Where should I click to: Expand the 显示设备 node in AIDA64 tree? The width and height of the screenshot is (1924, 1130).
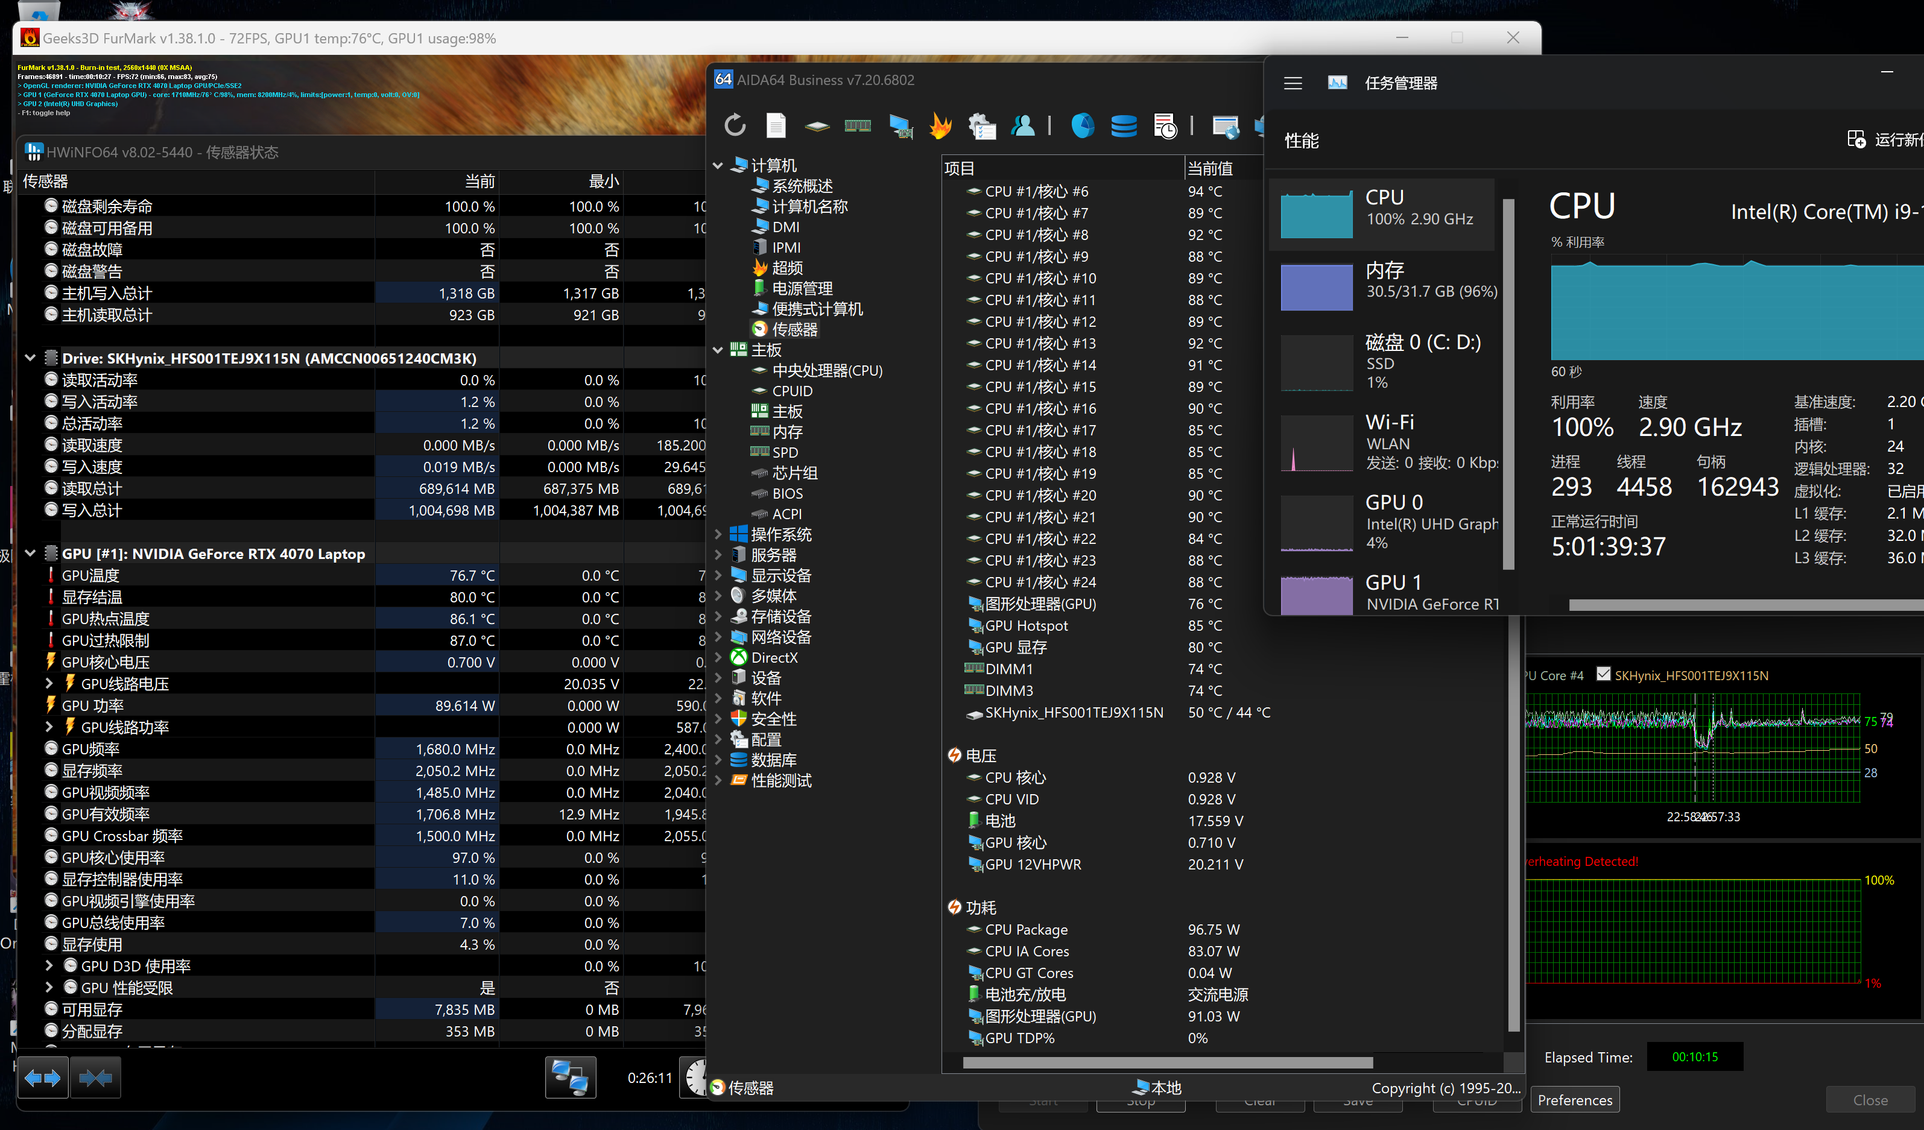tap(718, 575)
